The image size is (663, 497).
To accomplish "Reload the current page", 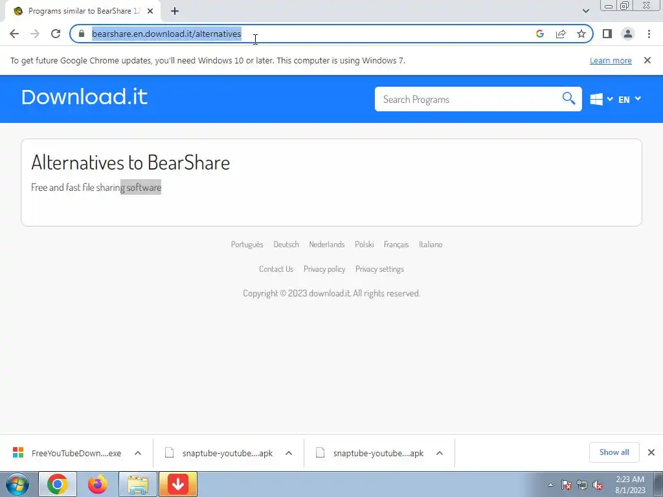I will (x=56, y=34).
